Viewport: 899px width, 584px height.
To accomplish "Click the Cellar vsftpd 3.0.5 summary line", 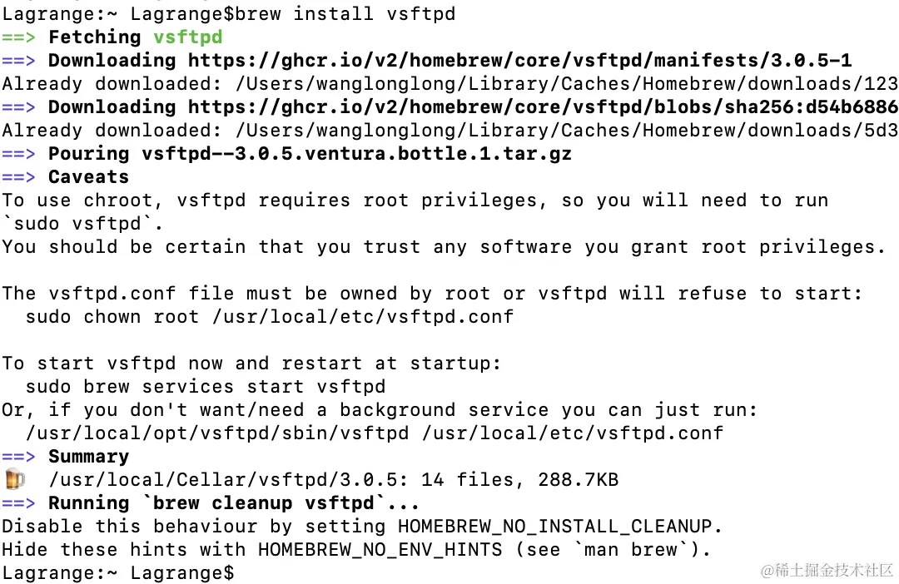I will 334,480.
